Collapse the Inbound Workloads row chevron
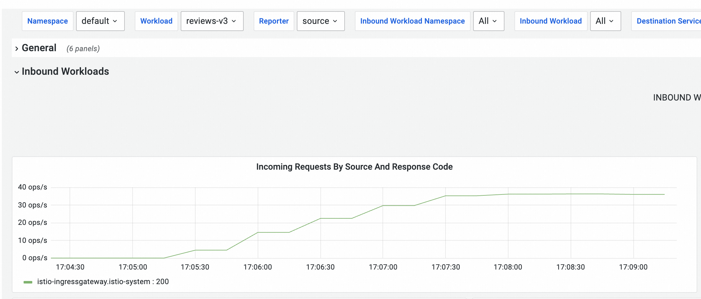This screenshot has width=701, height=299. [17, 72]
